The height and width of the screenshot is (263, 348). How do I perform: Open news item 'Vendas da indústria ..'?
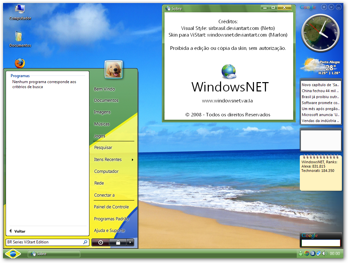tap(320, 121)
